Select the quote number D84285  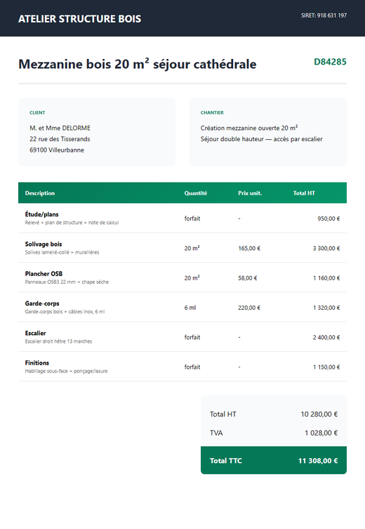pyautogui.click(x=330, y=62)
